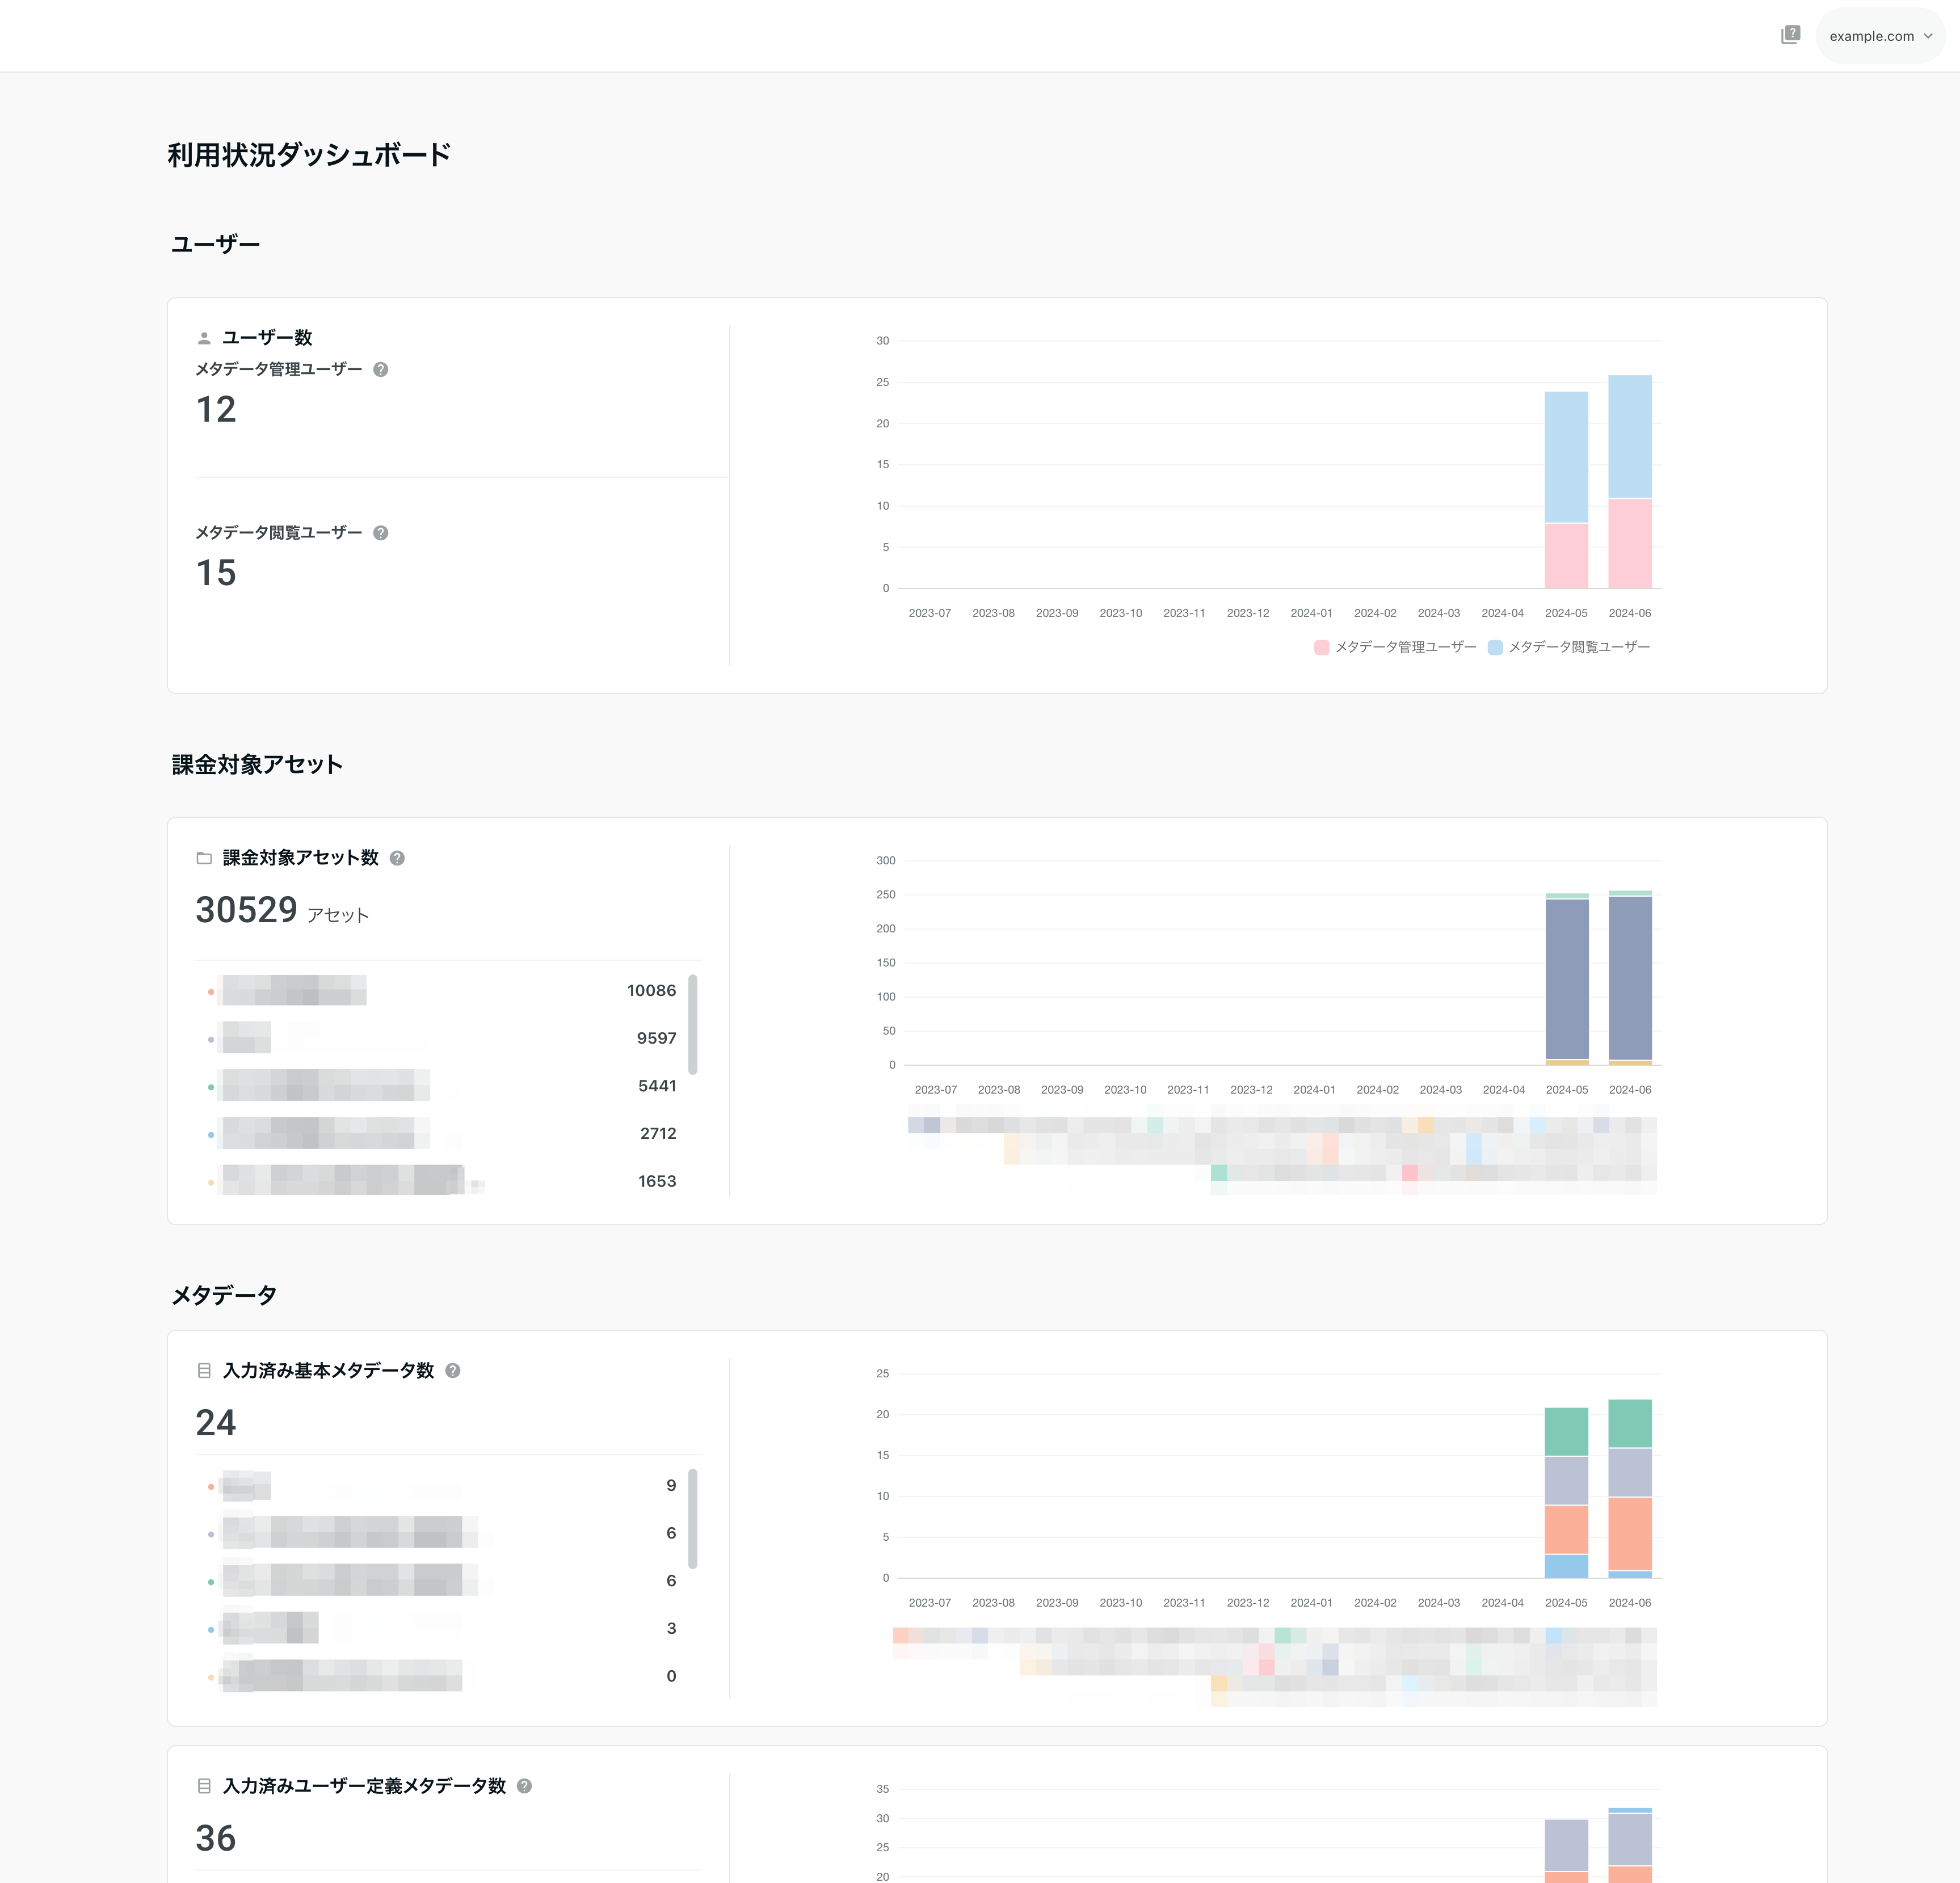Select the asset row with value 9597
1960x1883 pixels.
click(441, 1038)
